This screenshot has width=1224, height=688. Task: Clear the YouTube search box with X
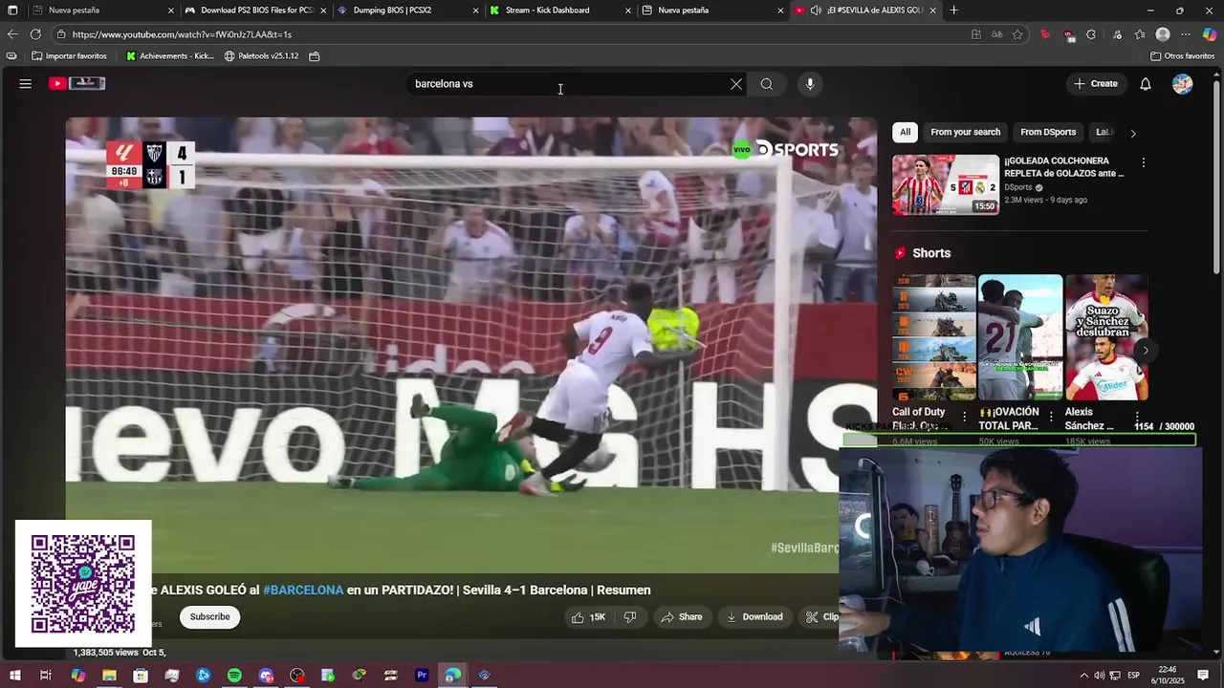pos(736,84)
